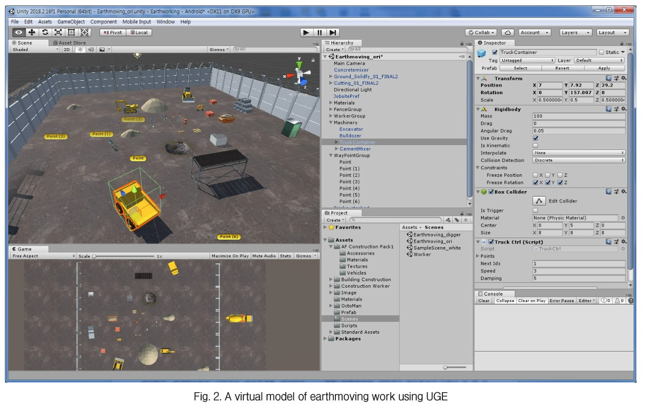
Task: Select the combined Transform tool
Action: pyautogui.click(x=84, y=32)
